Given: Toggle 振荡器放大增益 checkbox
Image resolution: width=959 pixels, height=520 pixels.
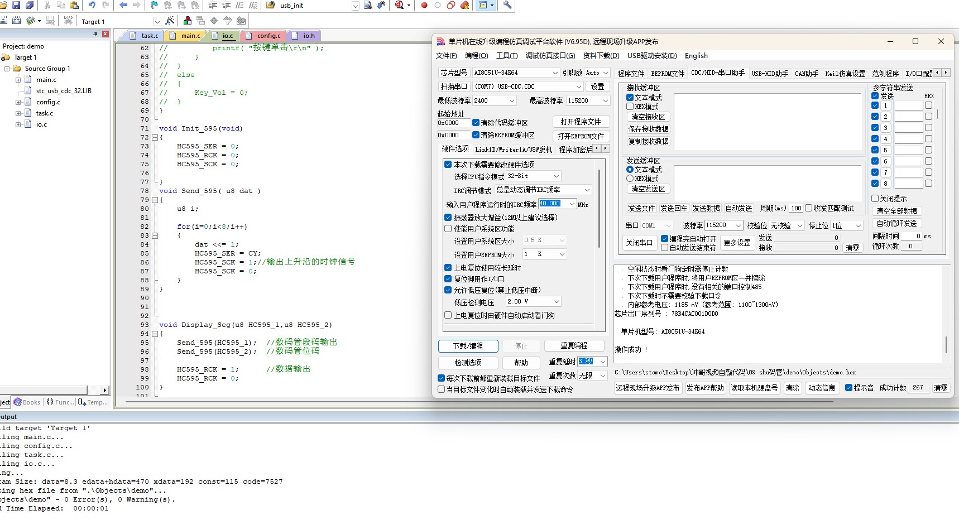Looking at the screenshot, I should [x=448, y=218].
